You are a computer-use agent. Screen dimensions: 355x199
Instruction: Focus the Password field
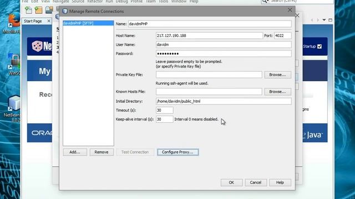point(224,54)
